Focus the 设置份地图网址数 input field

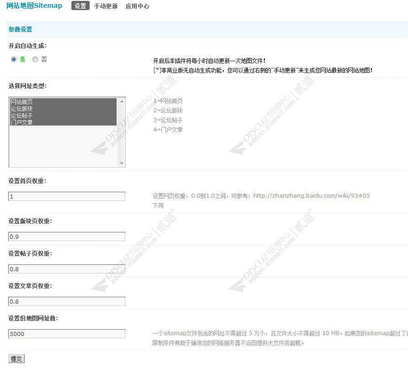click(x=67, y=334)
